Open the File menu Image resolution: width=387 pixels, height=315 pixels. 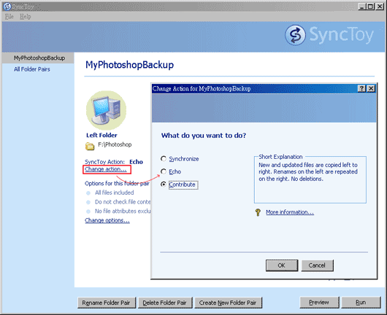click(9, 17)
